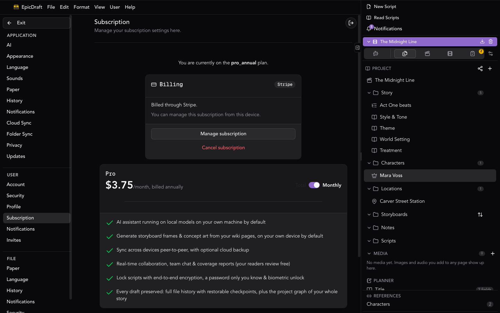Collapse the Story folder chevron
The image size is (500, 313).
(x=369, y=93)
